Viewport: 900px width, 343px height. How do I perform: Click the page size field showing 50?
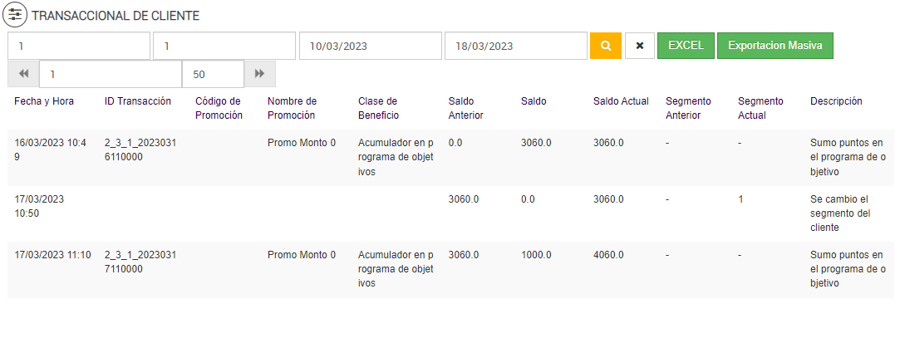coord(213,74)
